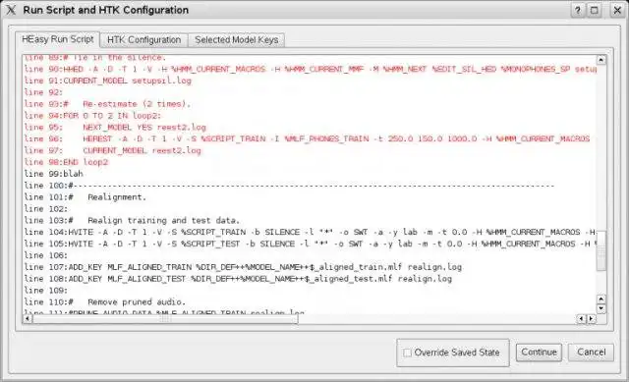Click the Cancel button

point(591,353)
